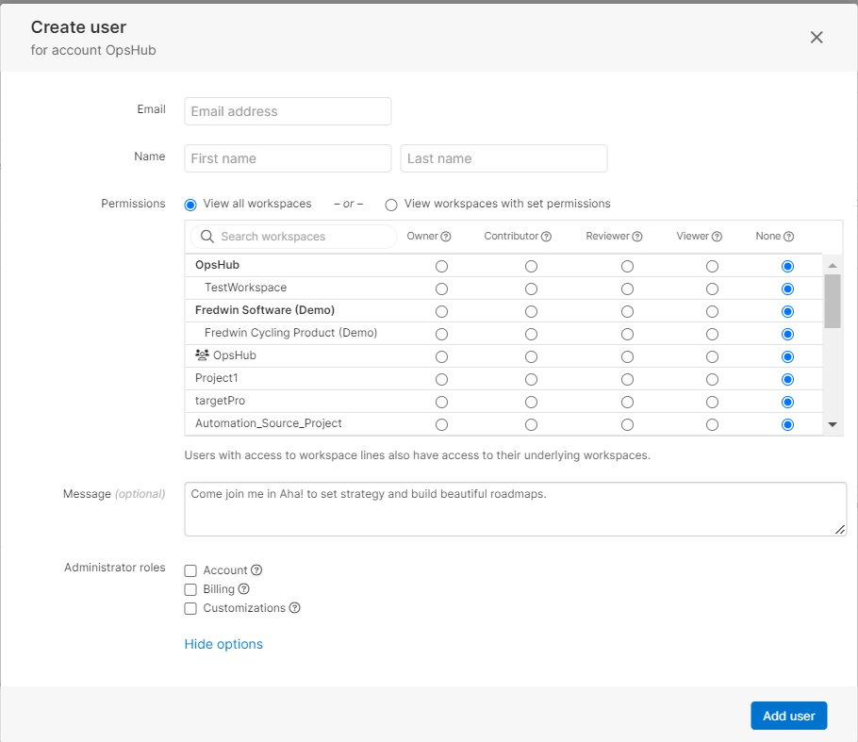Select View workspaces with set permissions
The height and width of the screenshot is (742, 858).
(x=391, y=205)
